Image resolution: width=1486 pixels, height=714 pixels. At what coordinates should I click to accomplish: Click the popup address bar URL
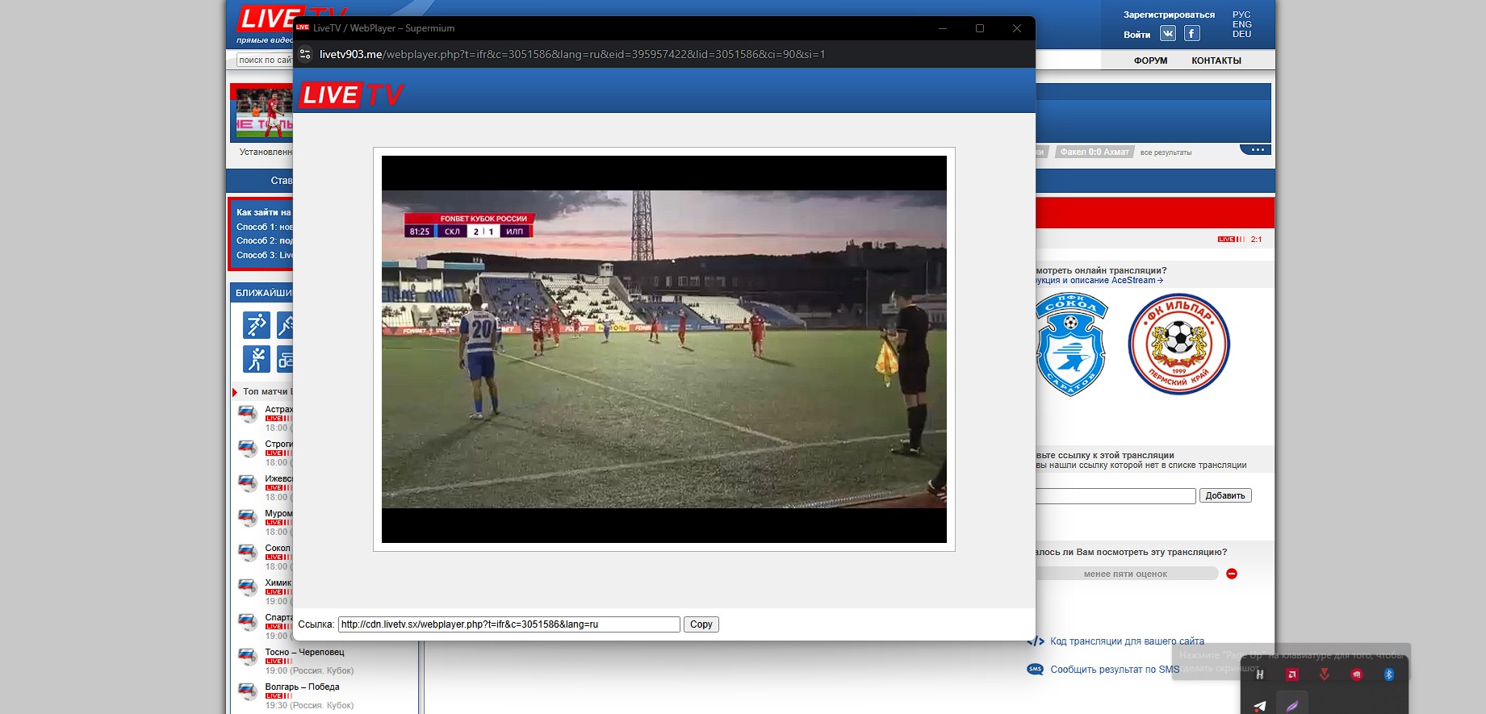click(572, 54)
